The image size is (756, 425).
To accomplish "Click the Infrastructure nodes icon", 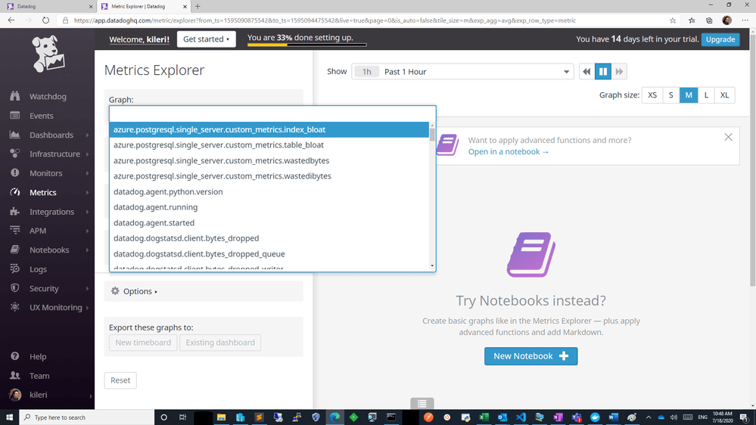I will coord(15,154).
